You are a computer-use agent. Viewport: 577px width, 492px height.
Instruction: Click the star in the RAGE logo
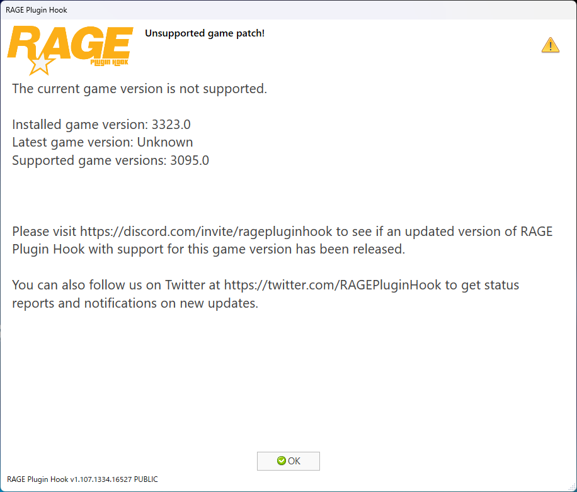[40, 64]
